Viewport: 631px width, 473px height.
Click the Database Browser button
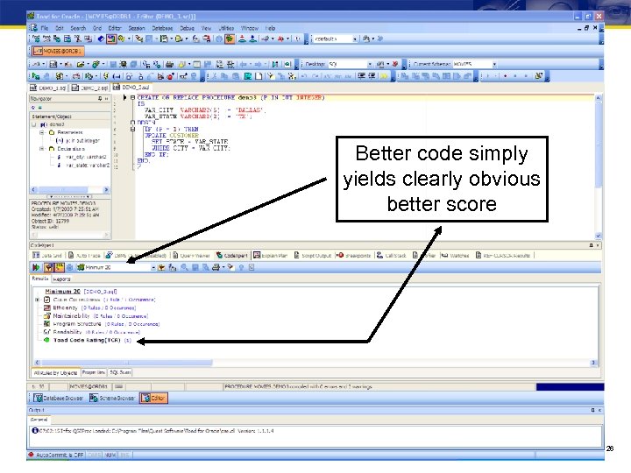tap(59, 398)
